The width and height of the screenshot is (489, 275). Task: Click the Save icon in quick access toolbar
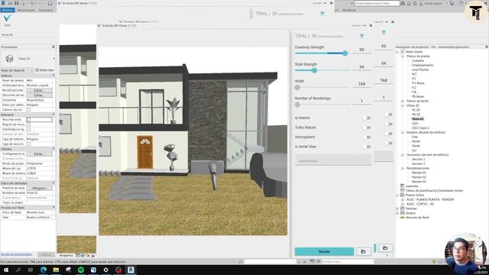(x=17, y=3)
